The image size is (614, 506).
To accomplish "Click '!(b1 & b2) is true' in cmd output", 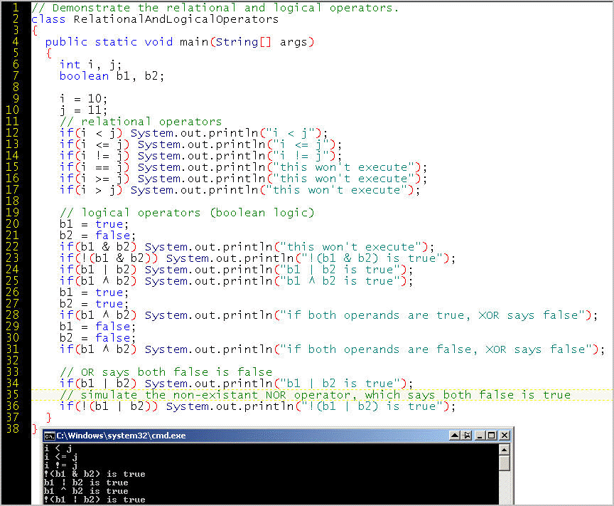I will click(95, 474).
